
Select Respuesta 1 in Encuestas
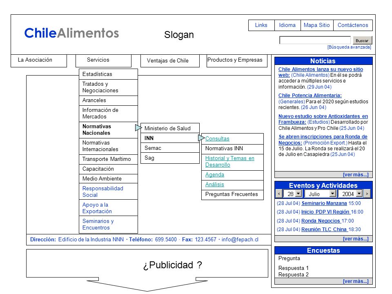[x=294, y=268]
